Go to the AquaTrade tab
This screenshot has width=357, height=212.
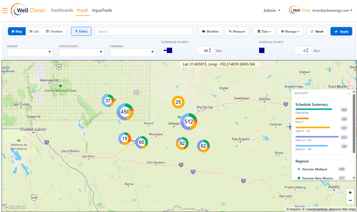(x=102, y=10)
